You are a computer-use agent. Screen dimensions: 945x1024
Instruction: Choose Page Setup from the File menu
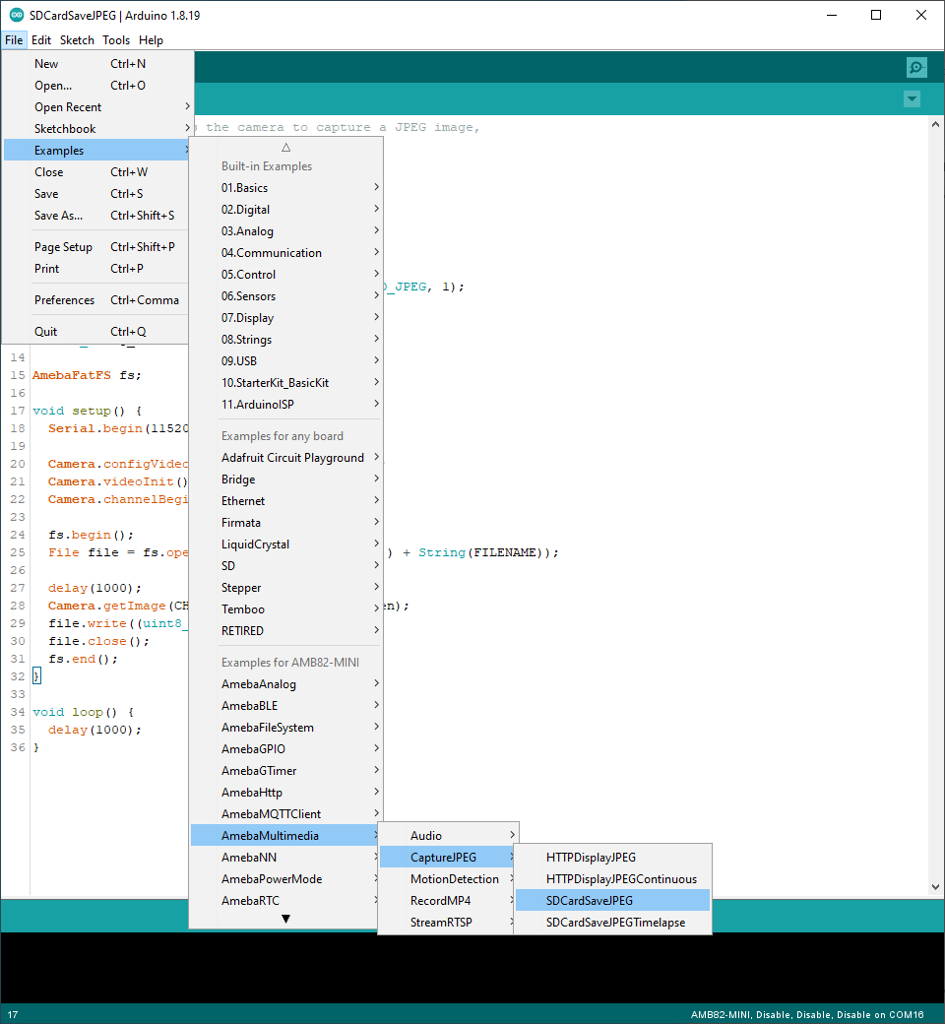(x=96, y=246)
